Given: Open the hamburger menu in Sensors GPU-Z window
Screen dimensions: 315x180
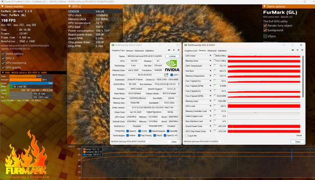Looking at the screenshot, I should [x=302, y=50].
